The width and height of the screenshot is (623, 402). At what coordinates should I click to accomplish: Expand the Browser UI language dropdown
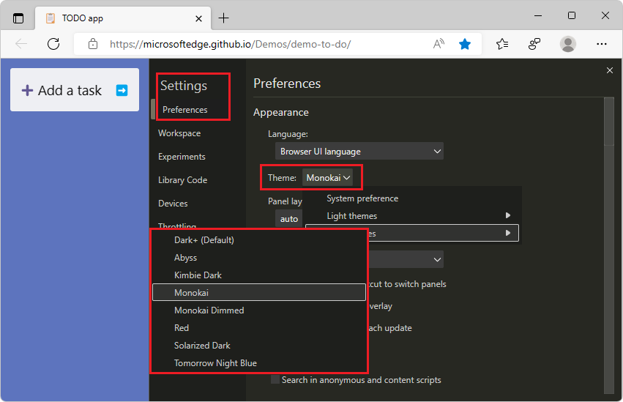tap(359, 151)
